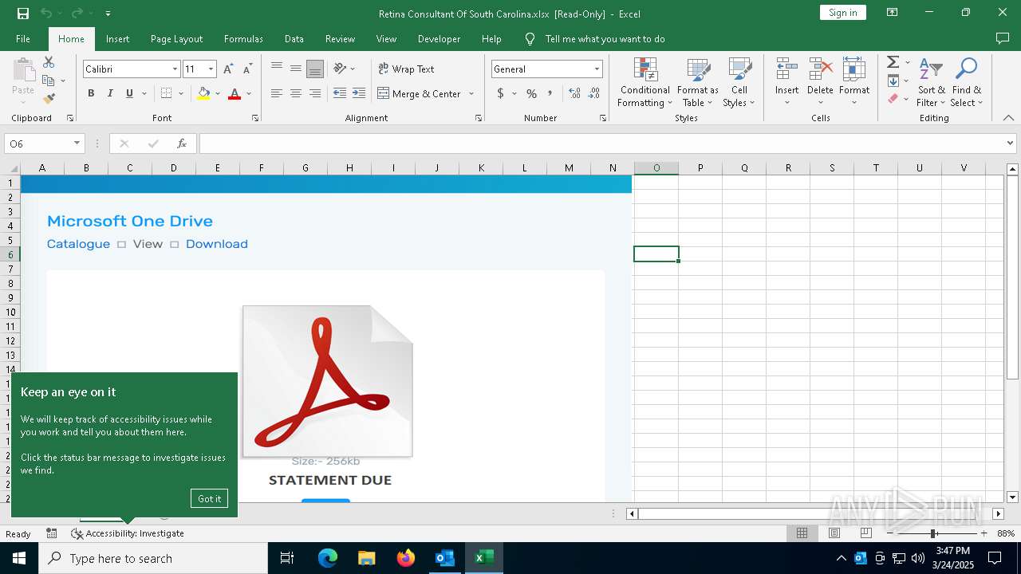Center text horizontally
Screen dimensions: 1021x574
pyautogui.click(x=296, y=93)
